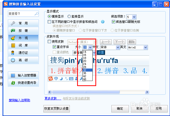
Task: Choose font size 18 from list
Action: (88, 58)
